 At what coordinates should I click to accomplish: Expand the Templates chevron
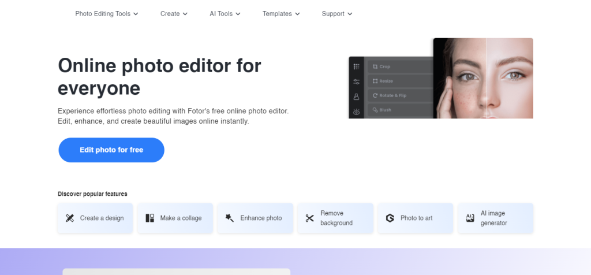tap(297, 14)
